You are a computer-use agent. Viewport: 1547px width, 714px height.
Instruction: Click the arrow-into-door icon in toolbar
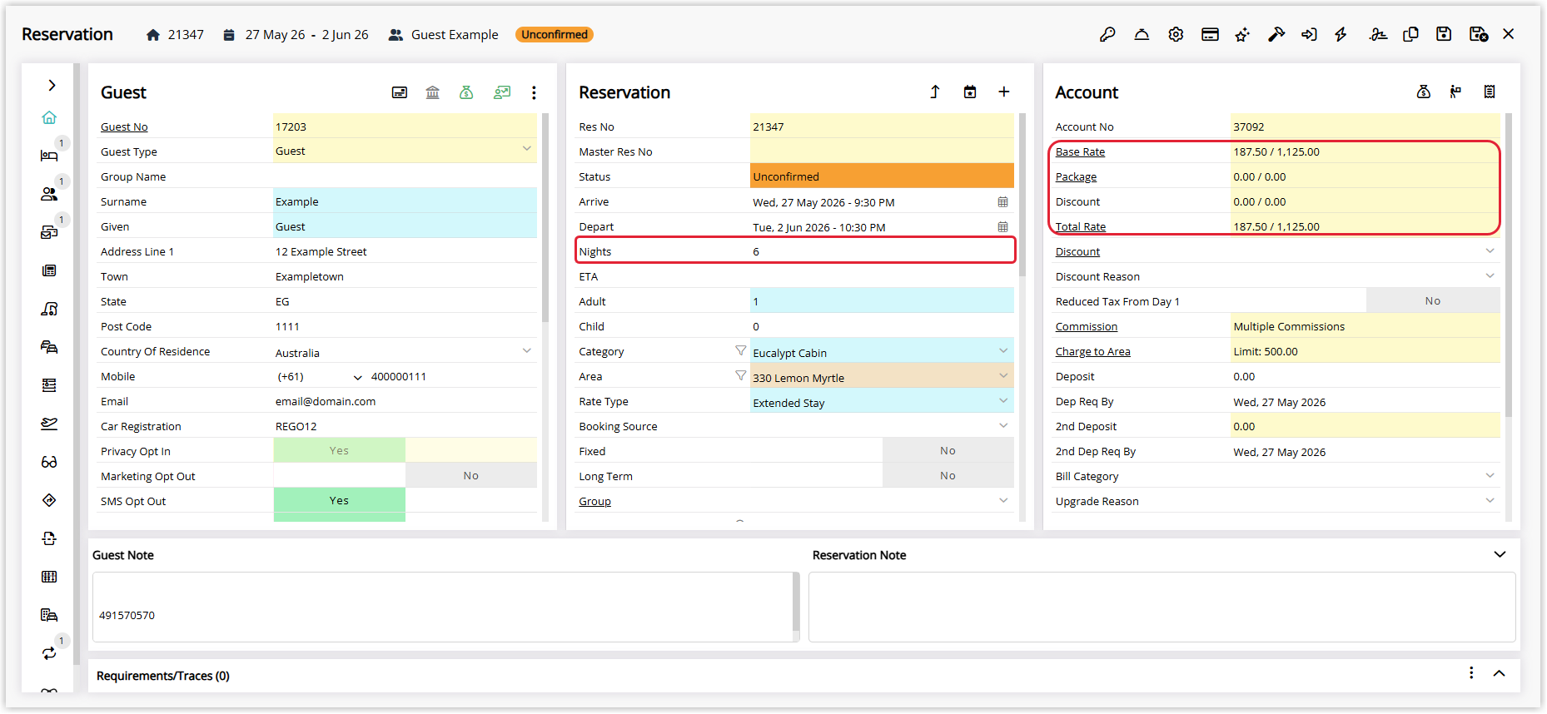(x=1309, y=34)
